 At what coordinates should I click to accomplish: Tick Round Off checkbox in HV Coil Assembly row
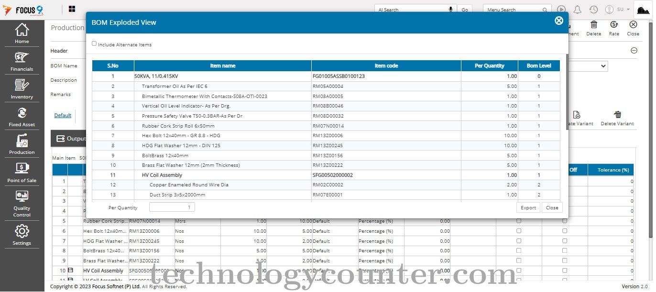pos(565,270)
